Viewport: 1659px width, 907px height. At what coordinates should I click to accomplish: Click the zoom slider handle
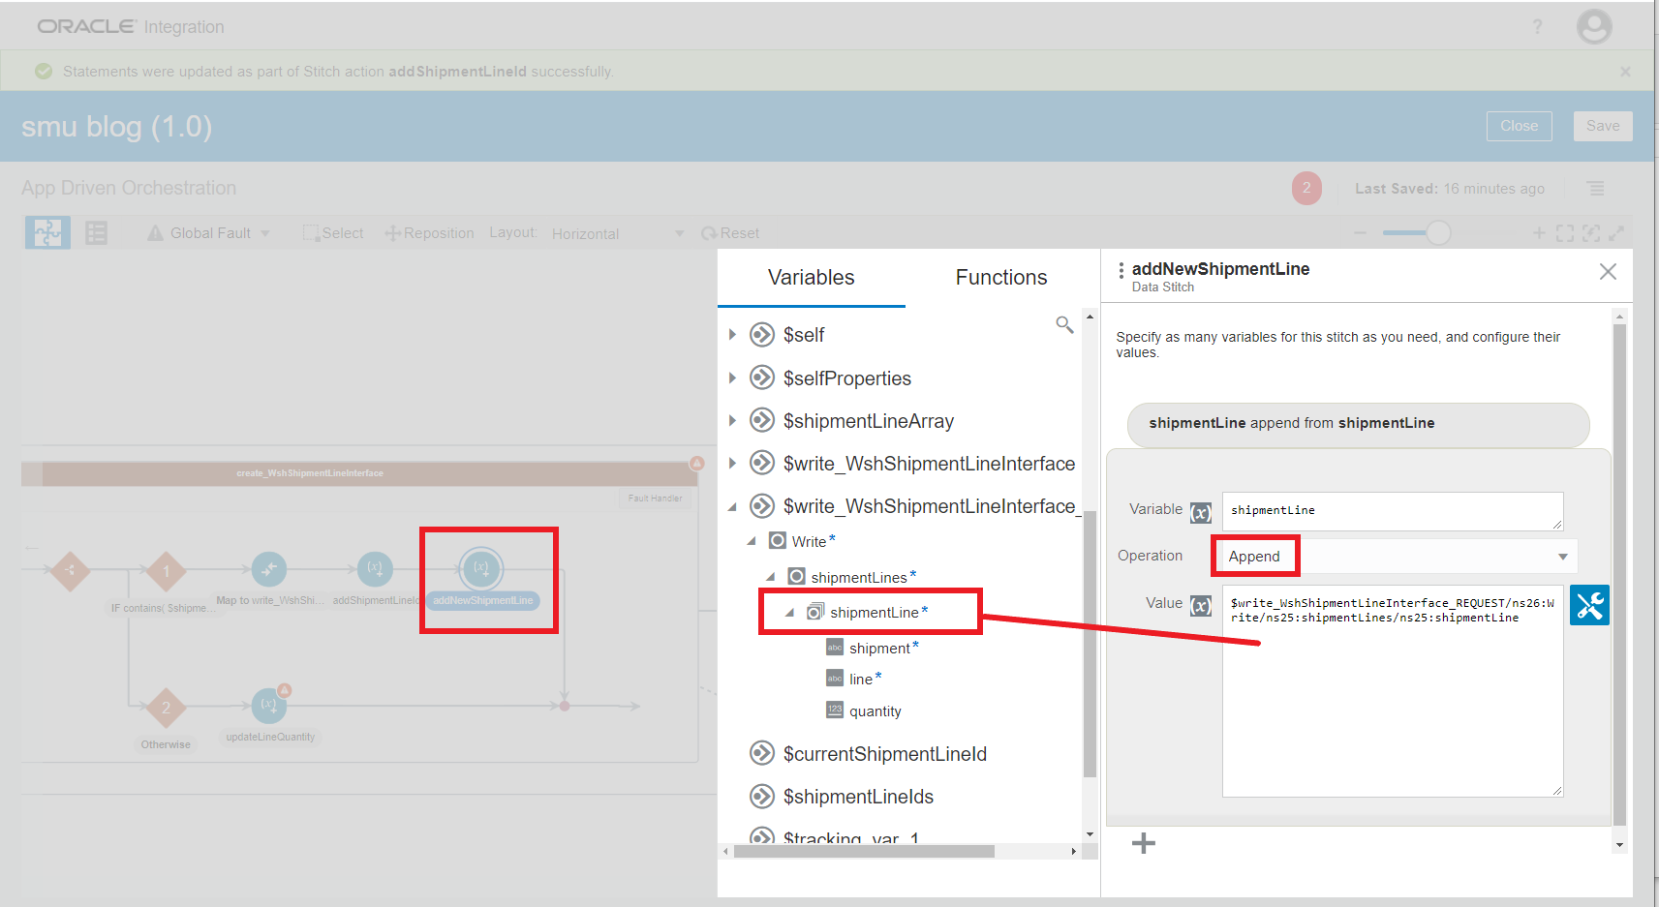pyautogui.click(x=1438, y=233)
